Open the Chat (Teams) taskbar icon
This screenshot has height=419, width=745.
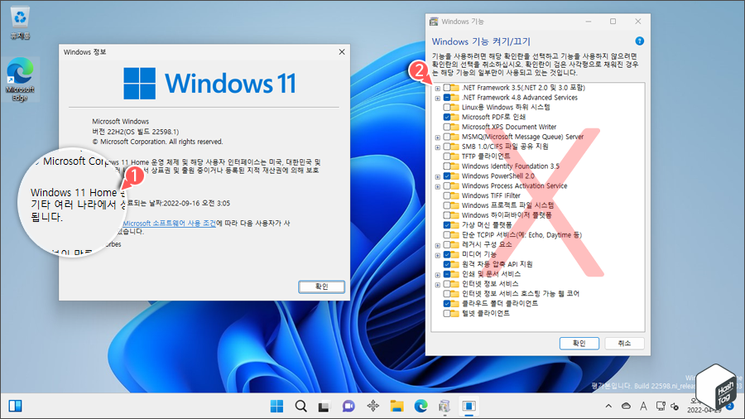pyautogui.click(x=348, y=406)
